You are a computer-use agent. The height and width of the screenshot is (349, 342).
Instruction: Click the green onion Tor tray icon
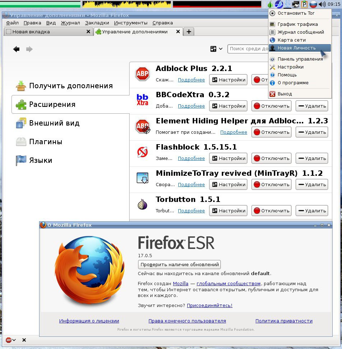[270, 4]
